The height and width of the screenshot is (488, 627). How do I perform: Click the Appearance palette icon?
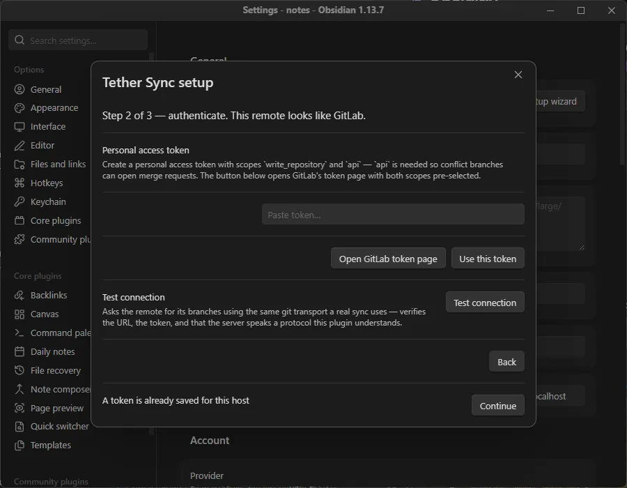[x=20, y=108]
